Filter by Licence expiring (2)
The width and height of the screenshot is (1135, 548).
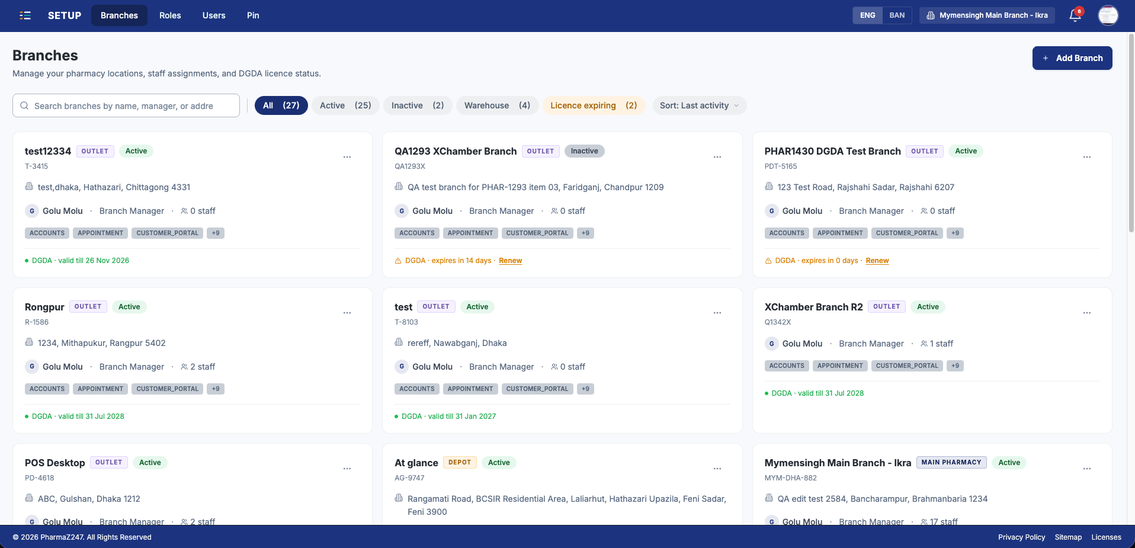tap(594, 105)
